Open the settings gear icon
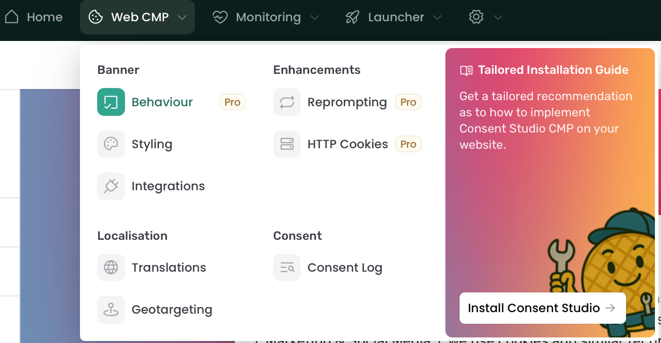 [x=476, y=17]
